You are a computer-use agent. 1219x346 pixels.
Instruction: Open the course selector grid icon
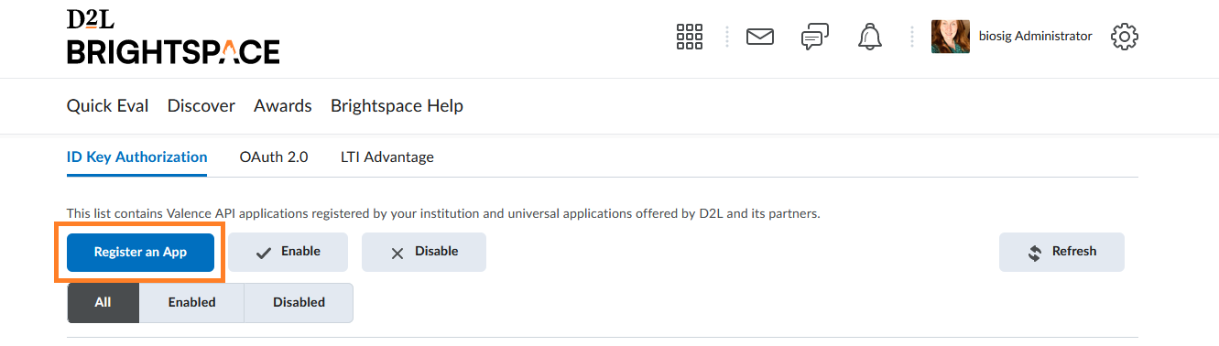point(689,37)
